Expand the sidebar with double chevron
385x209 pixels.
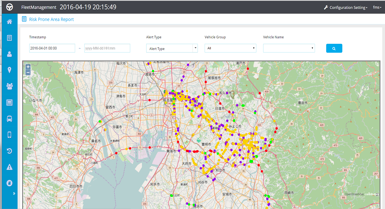point(13,193)
